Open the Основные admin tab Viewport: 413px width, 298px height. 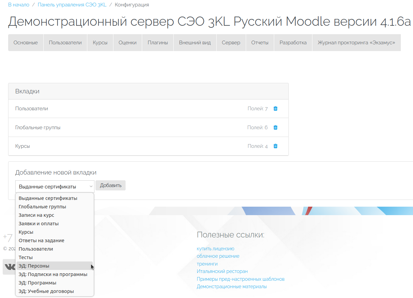click(x=26, y=43)
